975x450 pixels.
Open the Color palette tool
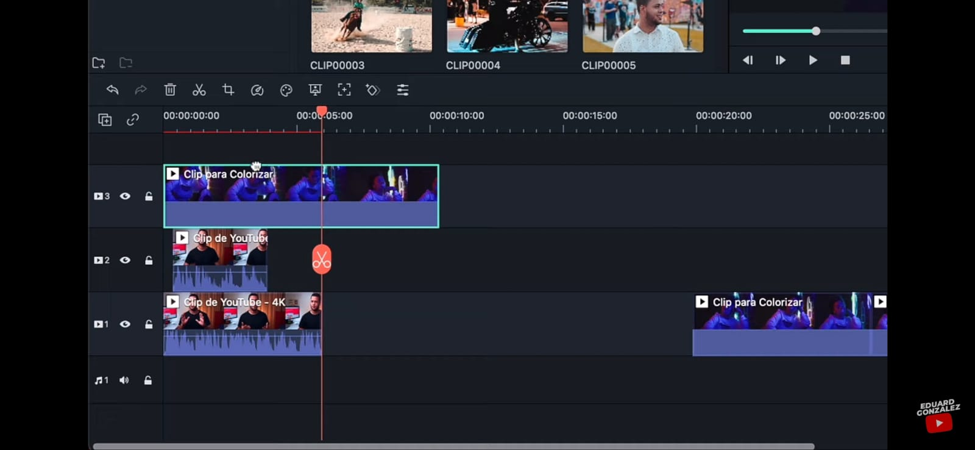286,90
